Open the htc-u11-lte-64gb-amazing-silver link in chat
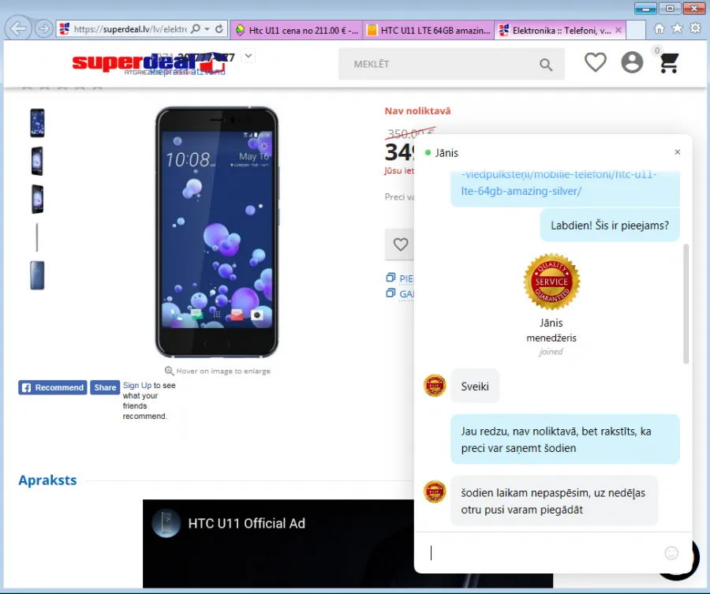 click(559, 182)
